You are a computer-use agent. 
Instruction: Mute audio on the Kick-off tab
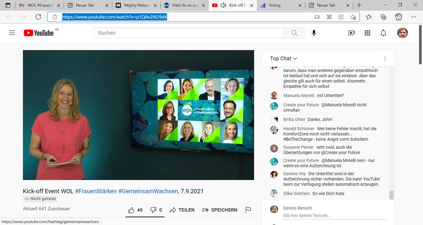[223, 5]
